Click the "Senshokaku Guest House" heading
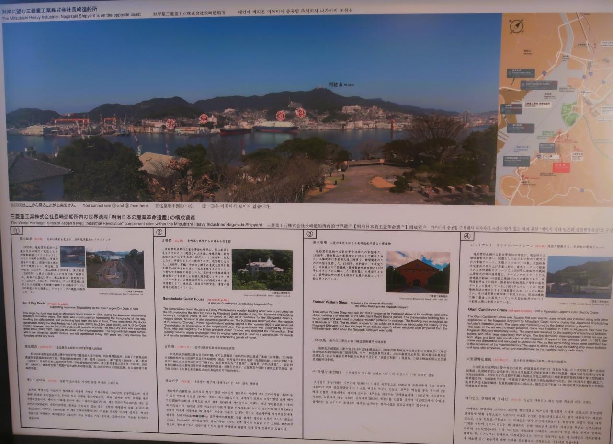Screen dimensions: 613x444 184,299
